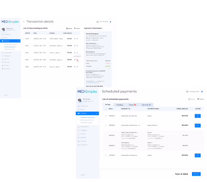This screenshot has height=182, width=207.
Task: Go back using the arrow beside Transaction details
Action: 24,22
